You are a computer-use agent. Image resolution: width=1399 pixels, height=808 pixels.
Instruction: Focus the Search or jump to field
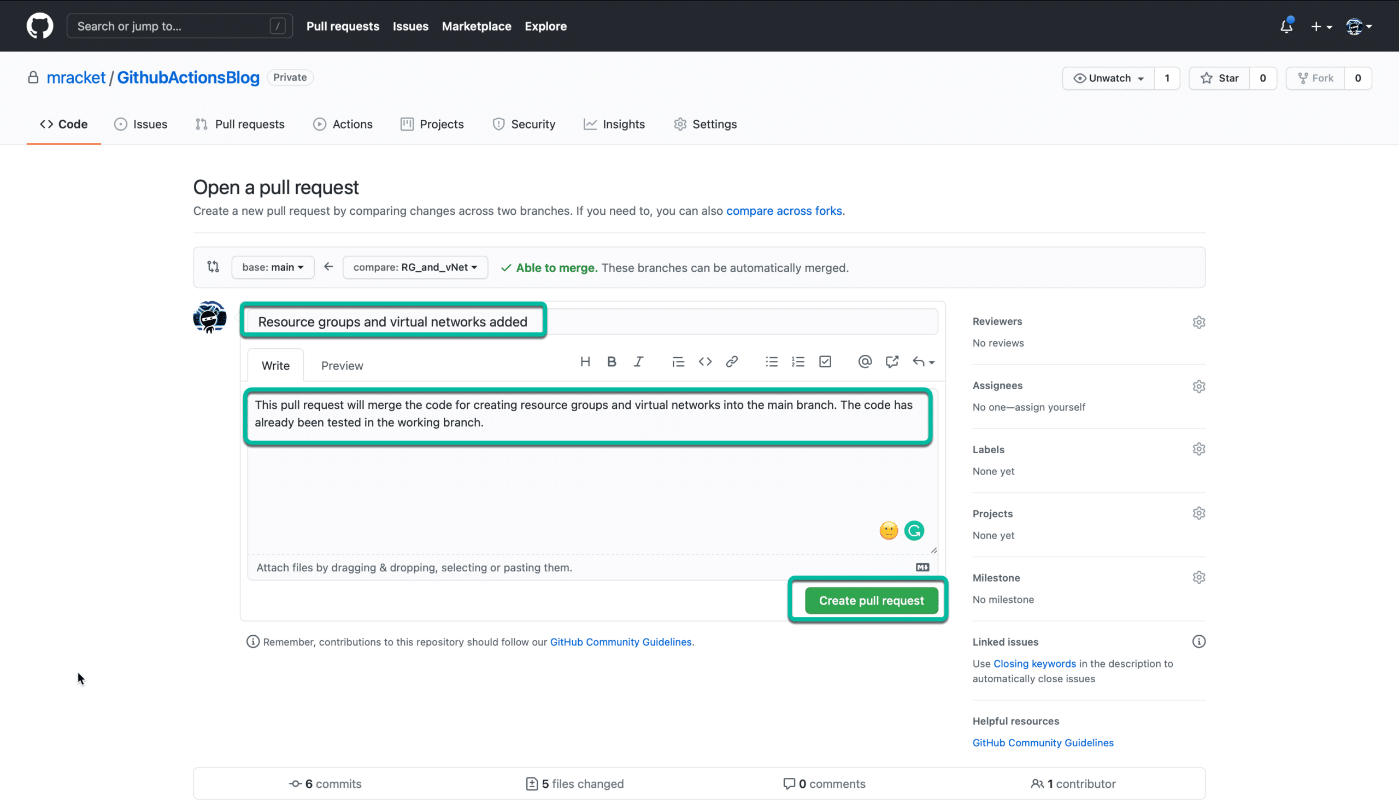(179, 26)
